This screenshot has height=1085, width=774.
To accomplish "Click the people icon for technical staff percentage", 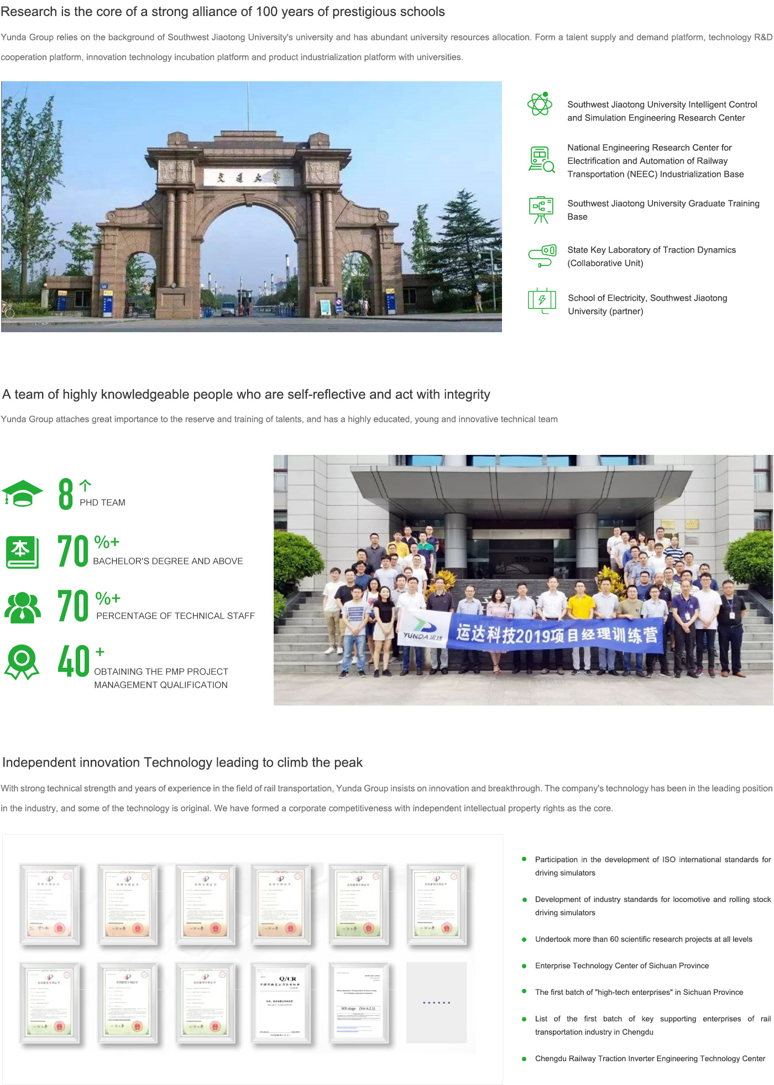I will pos(22,607).
